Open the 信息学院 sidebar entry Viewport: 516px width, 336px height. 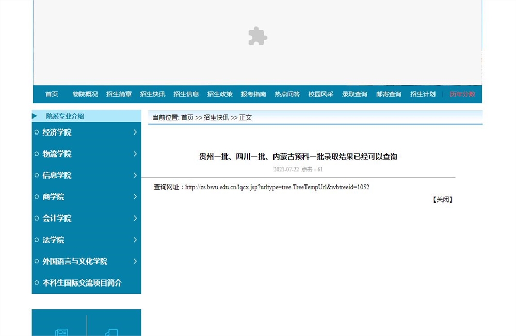point(57,175)
